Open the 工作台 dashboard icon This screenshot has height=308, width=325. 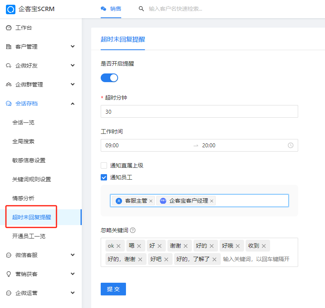coord(9,28)
